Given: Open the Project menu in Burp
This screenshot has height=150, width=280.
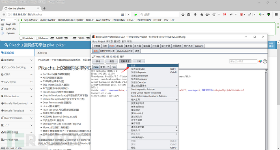Looking at the screenshot, I should (x=101, y=41).
